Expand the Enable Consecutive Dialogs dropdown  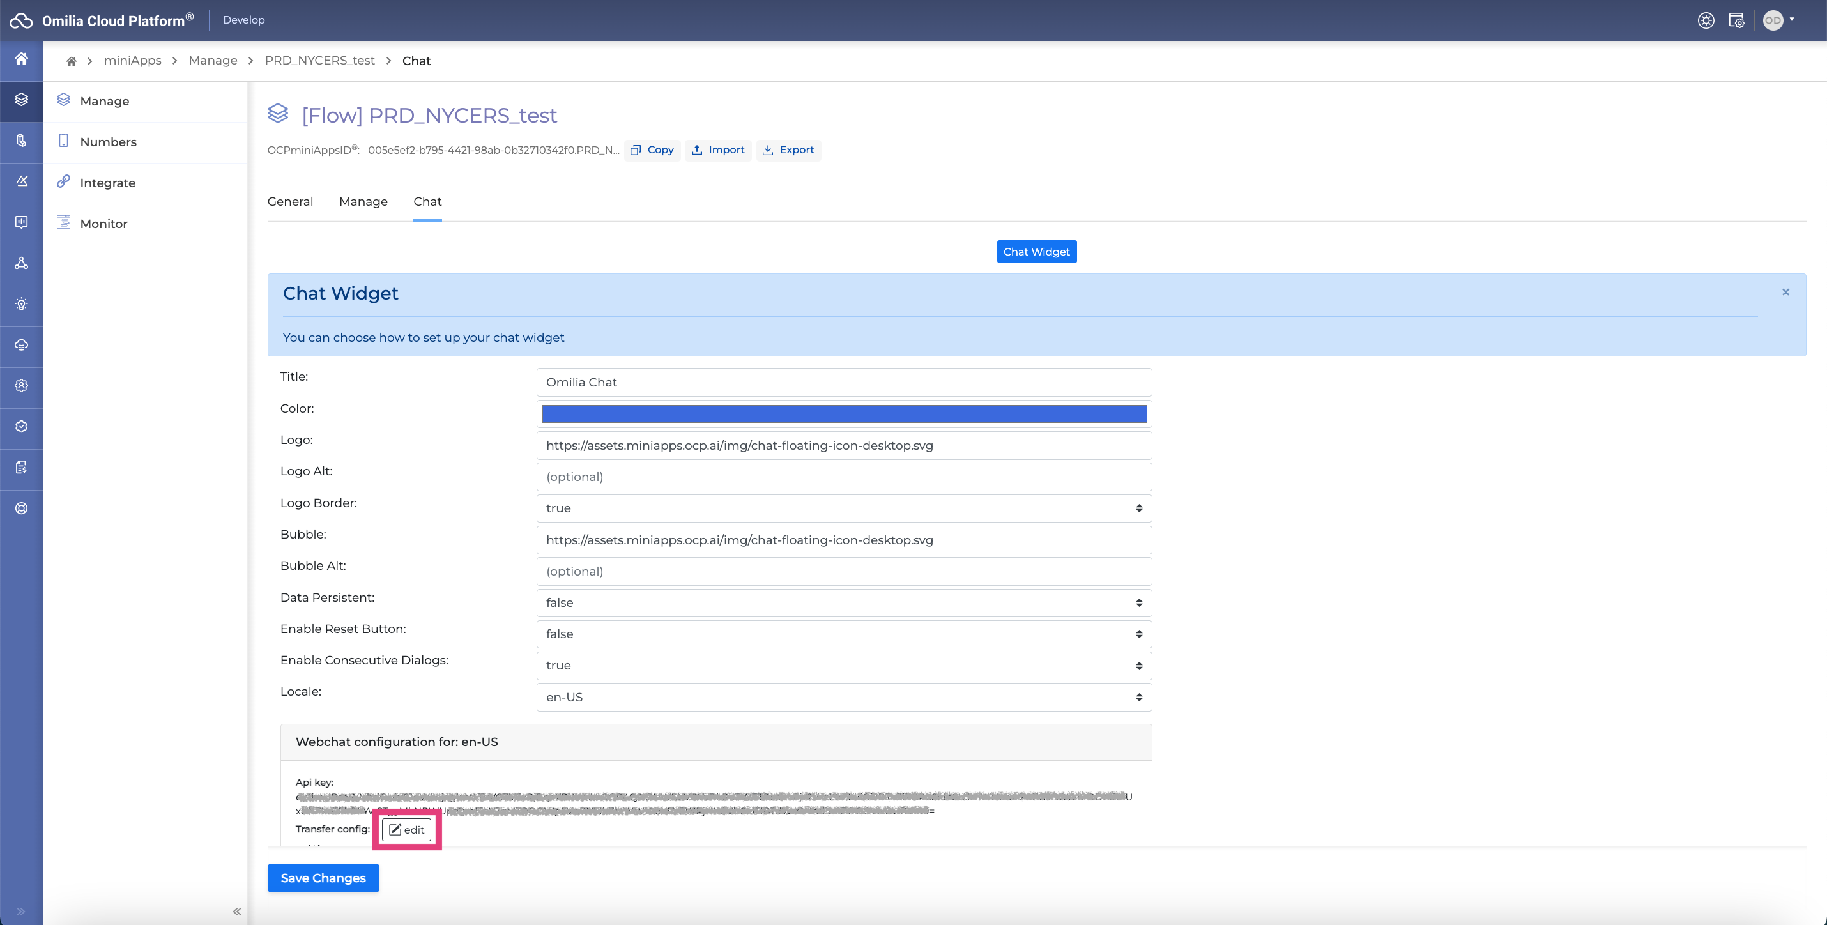coord(843,664)
